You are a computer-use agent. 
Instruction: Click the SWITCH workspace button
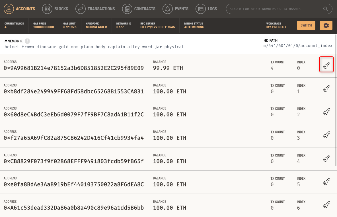click(x=306, y=25)
